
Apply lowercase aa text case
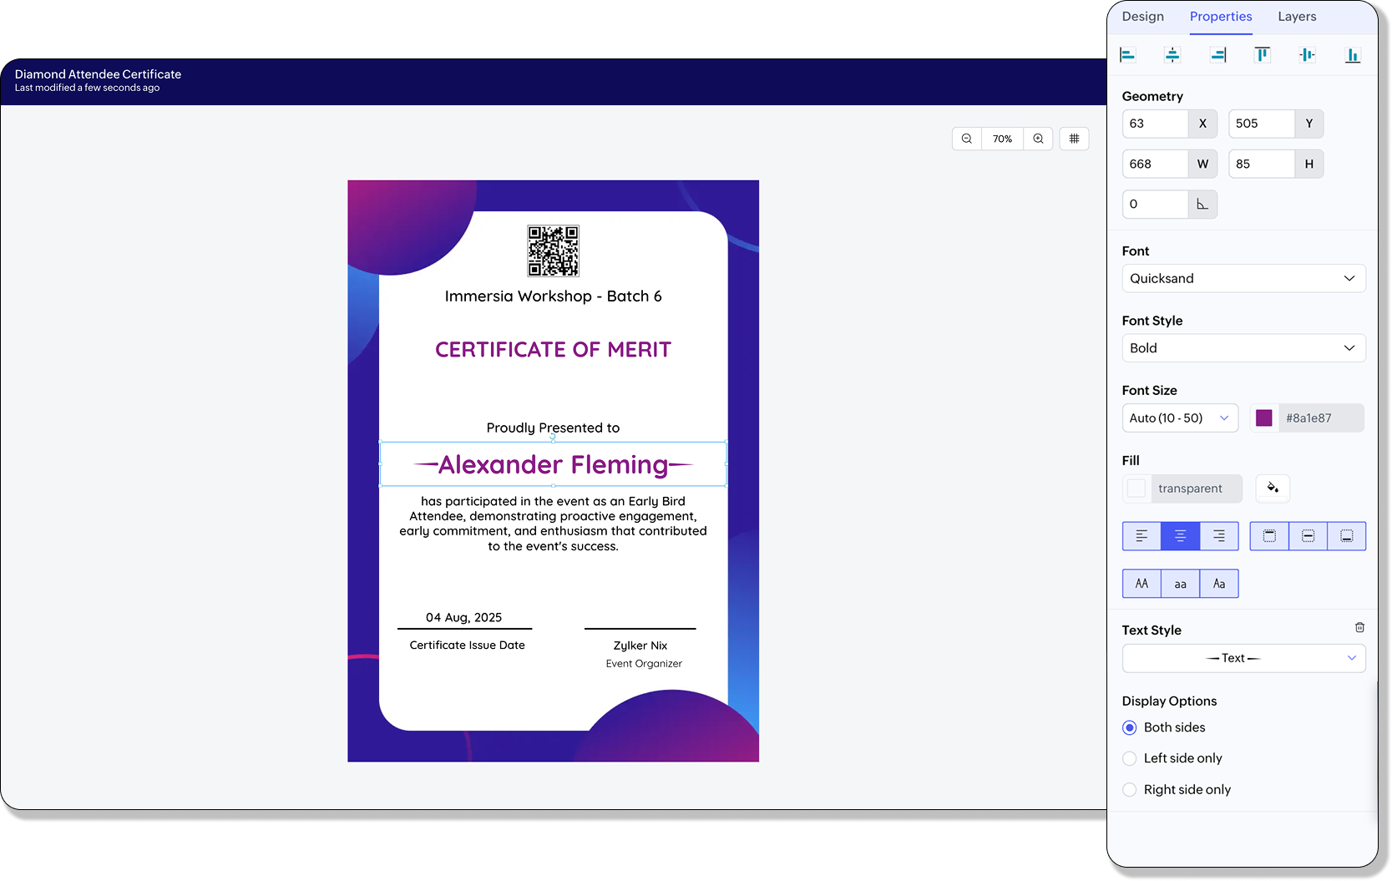tap(1180, 584)
